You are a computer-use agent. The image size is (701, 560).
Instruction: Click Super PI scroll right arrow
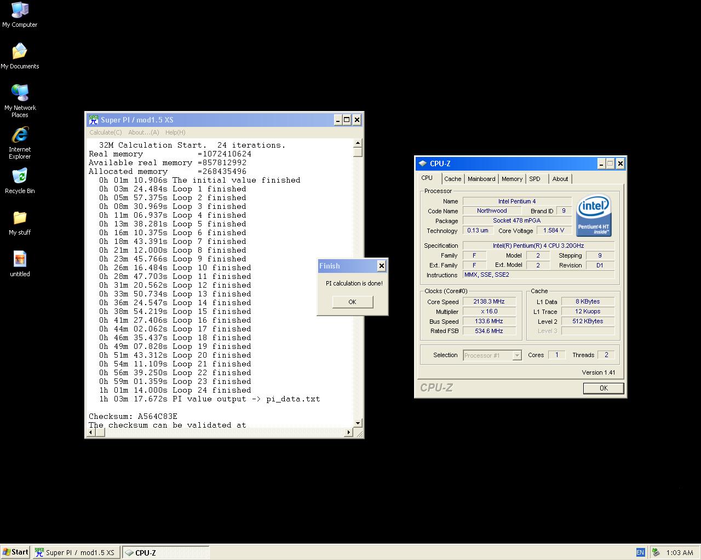348,433
